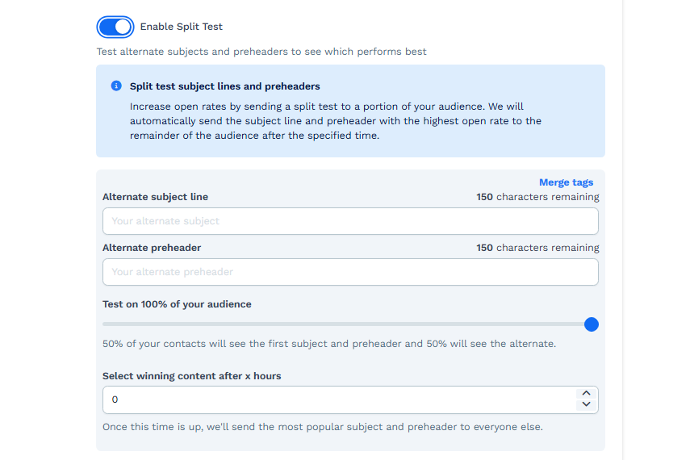Click the 'Select winning content after x hours' label

[x=191, y=376]
